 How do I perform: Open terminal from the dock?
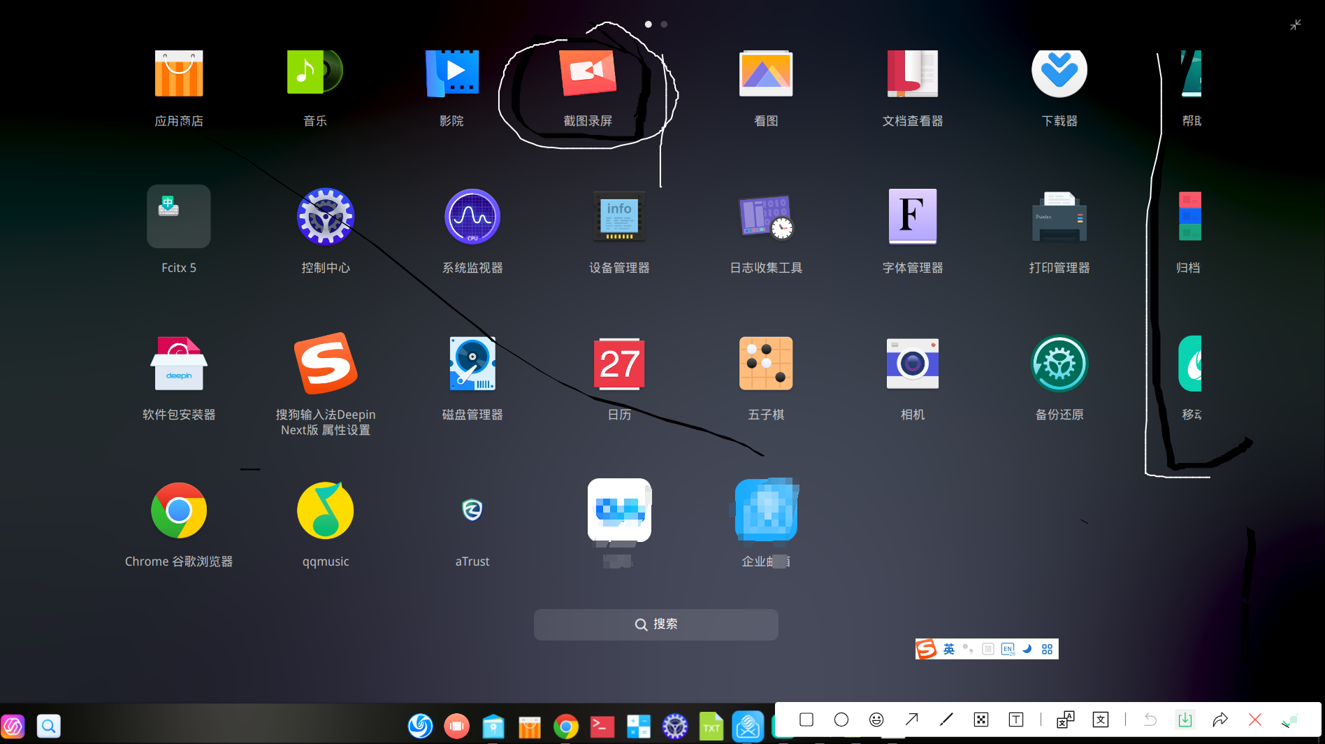(602, 727)
